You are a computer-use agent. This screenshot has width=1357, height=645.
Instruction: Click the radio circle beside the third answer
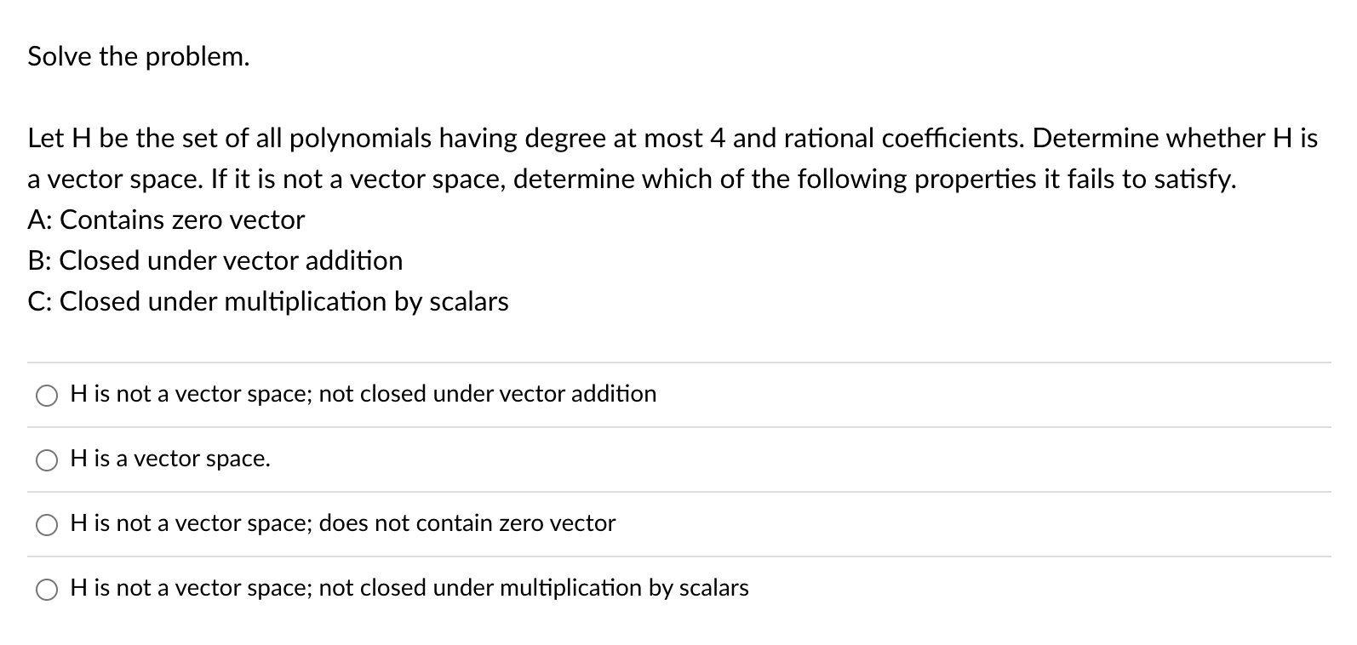click(47, 524)
